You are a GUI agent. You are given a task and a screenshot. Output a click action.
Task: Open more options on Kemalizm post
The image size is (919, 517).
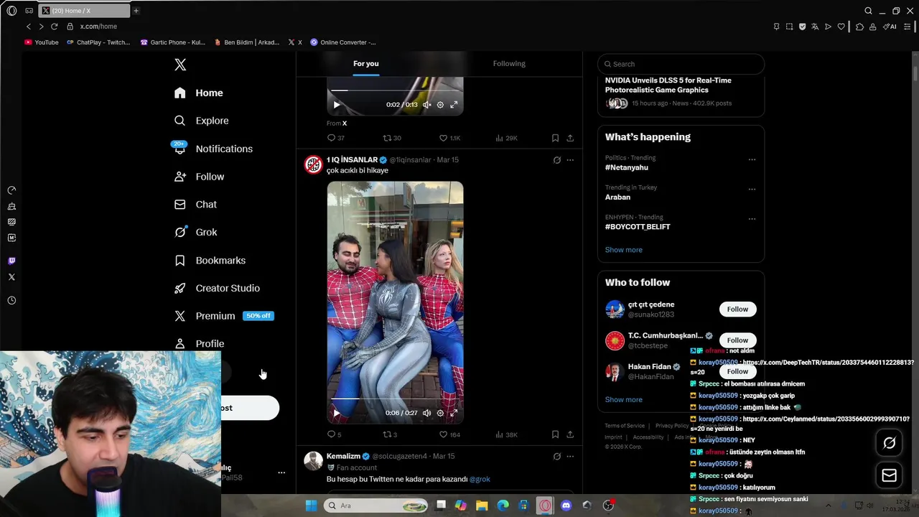570,457
